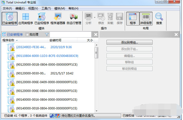Switch to 应用类程序 module
The height and width of the screenshot is (120, 183).
pyautogui.click(x=26, y=19)
